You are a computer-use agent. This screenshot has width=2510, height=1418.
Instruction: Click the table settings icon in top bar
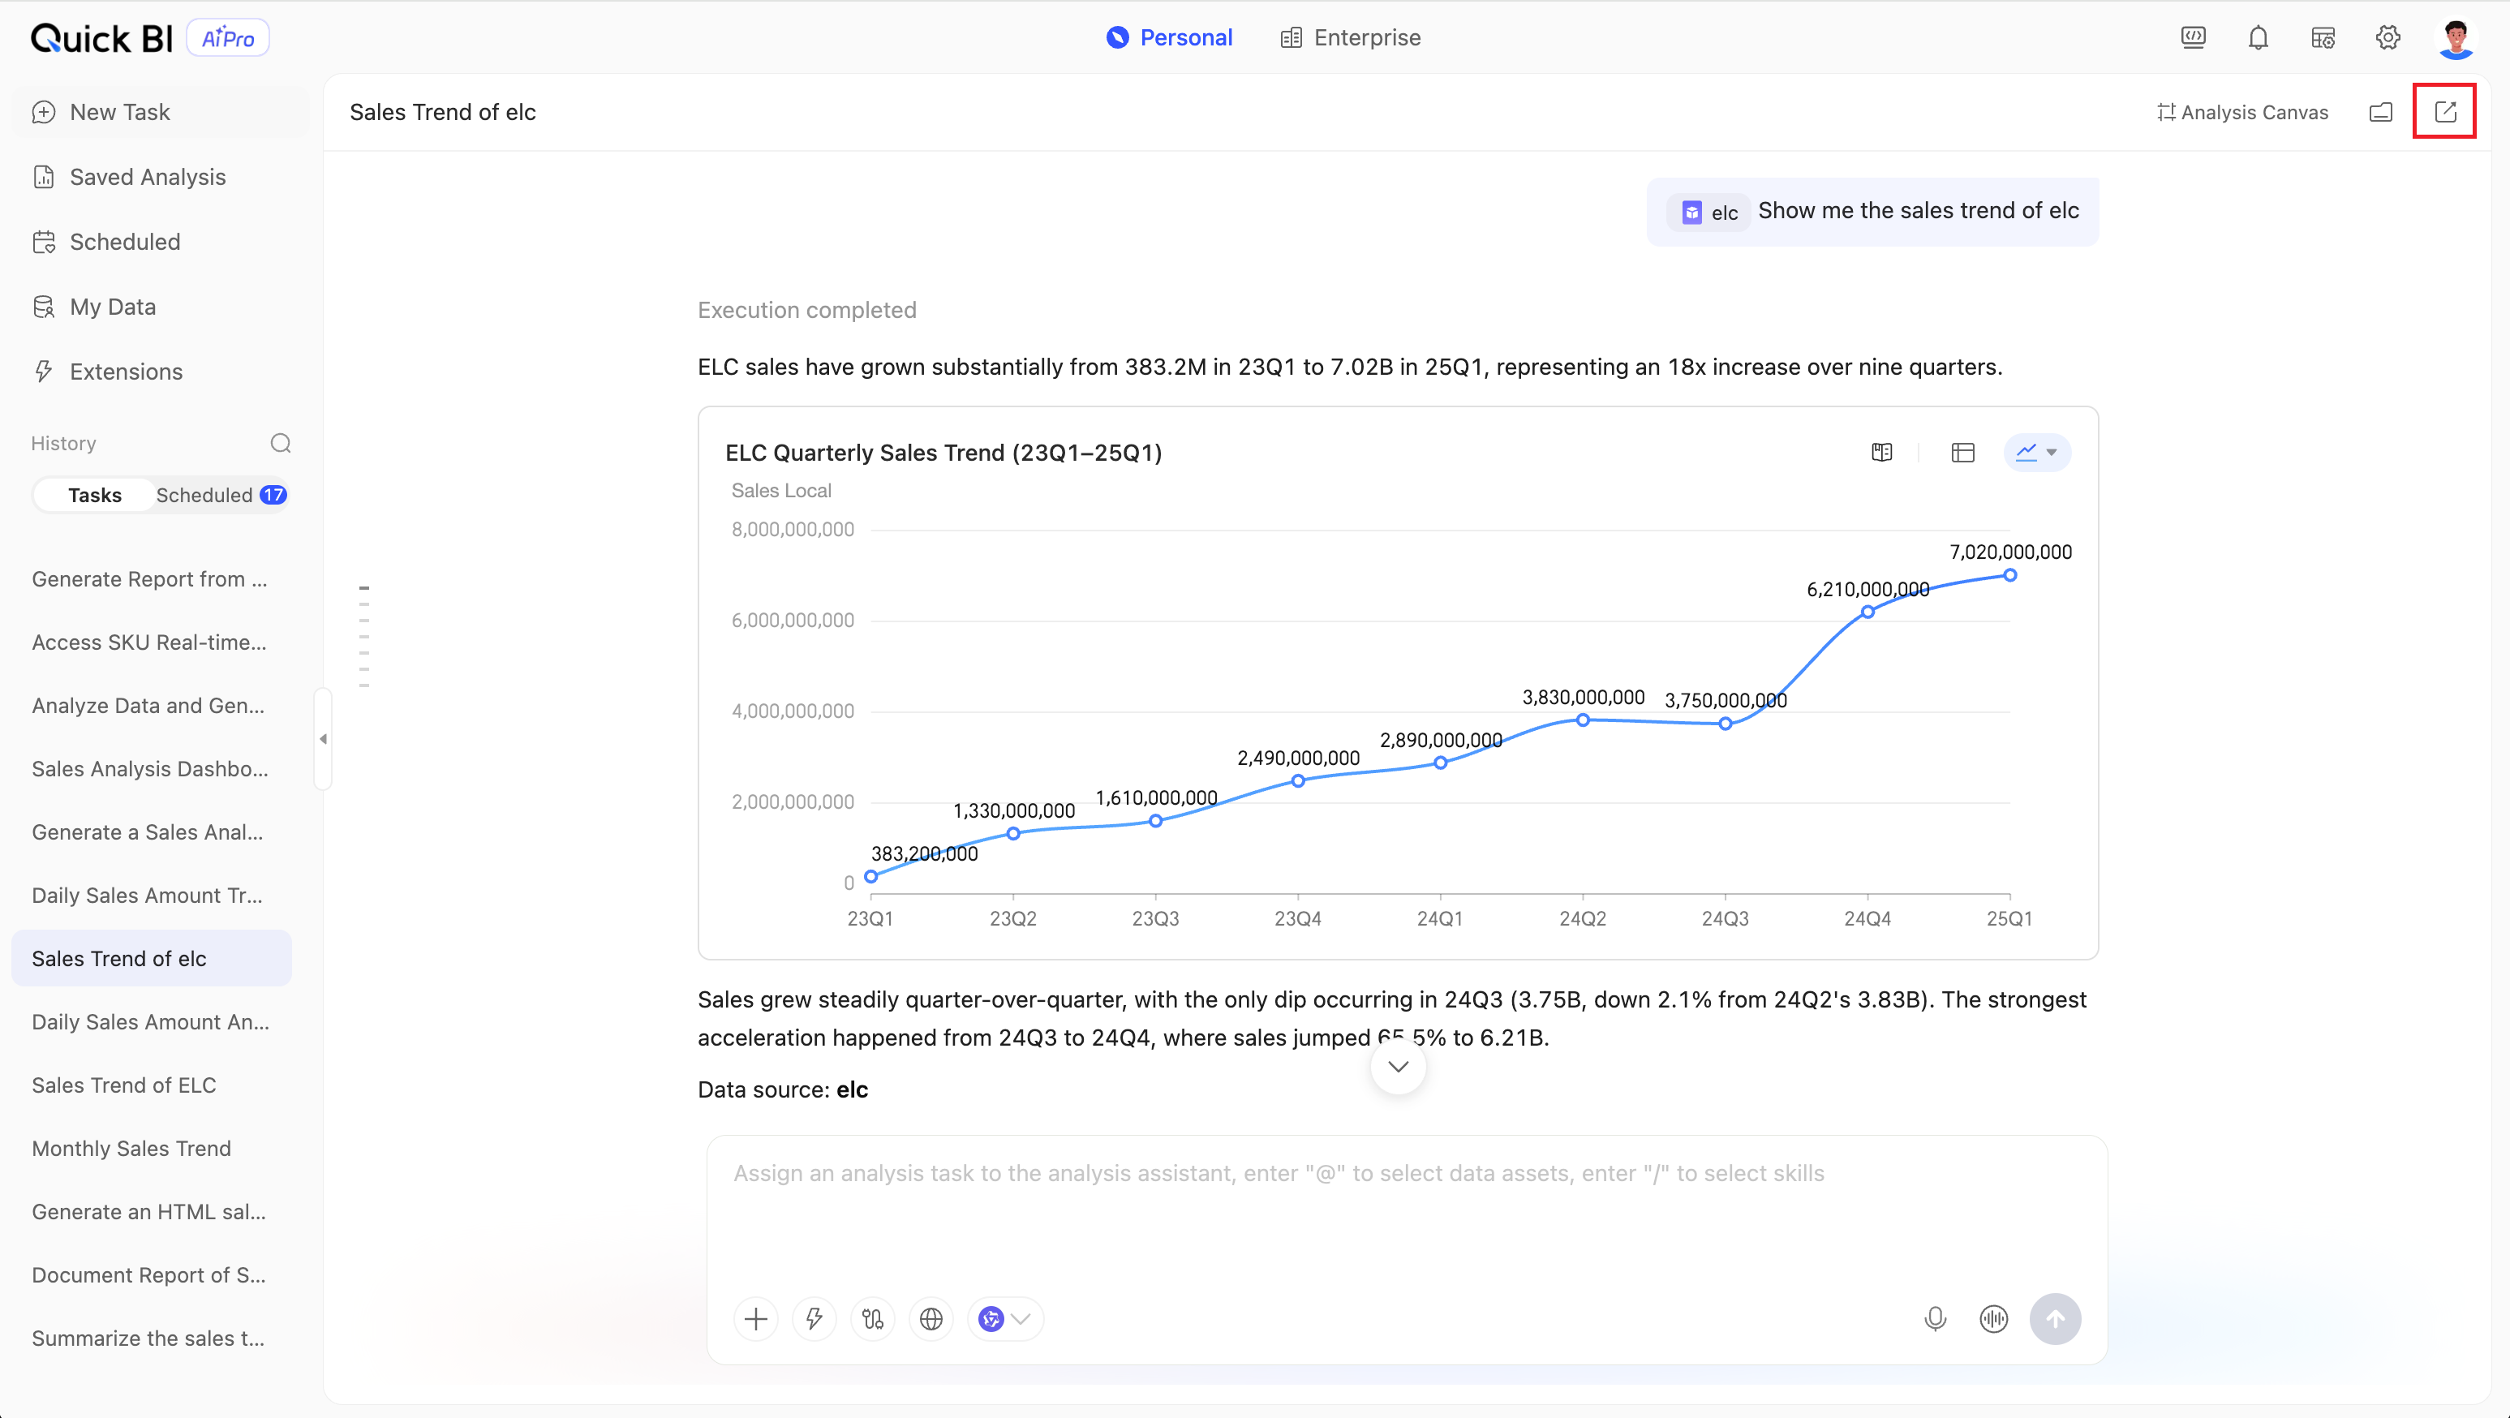pos(2323,38)
